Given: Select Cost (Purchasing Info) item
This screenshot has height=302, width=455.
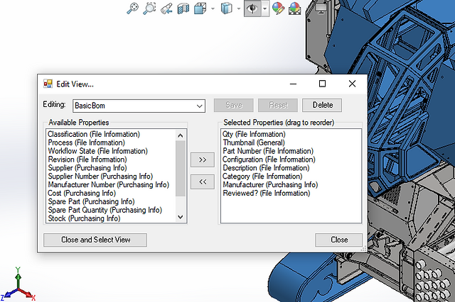Looking at the screenshot, I should coord(82,193).
